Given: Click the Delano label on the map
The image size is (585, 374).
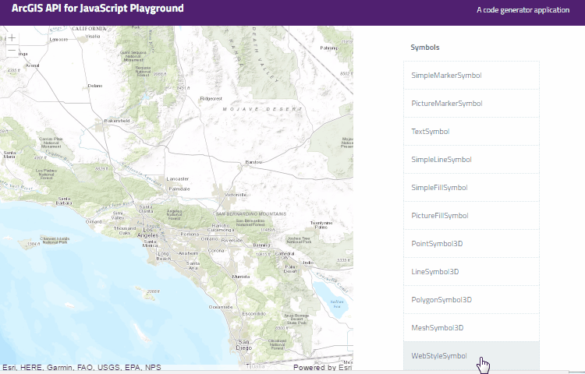Looking at the screenshot, I should tap(94, 86).
